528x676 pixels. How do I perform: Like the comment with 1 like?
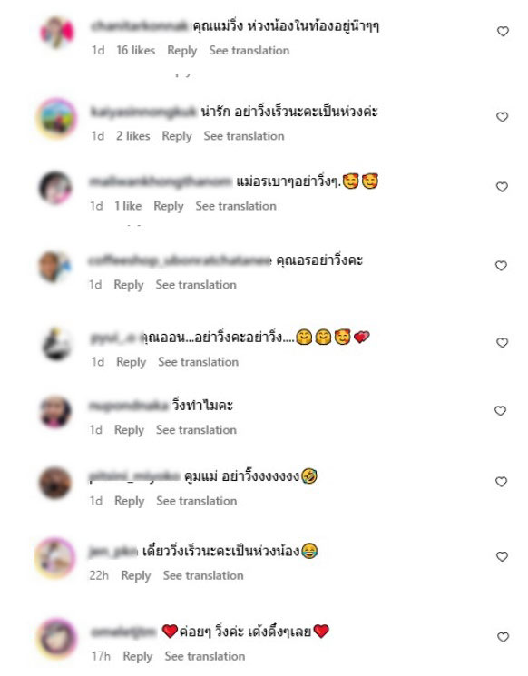pos(502,187)
